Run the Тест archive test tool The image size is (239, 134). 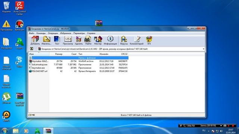57,40
